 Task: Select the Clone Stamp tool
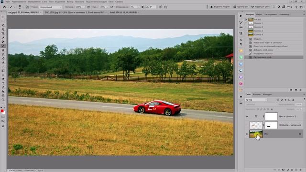coord(3,50)
